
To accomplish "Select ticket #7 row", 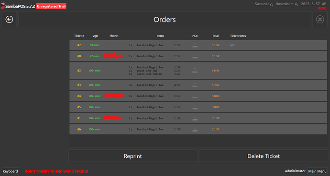I will click(198, 45).
